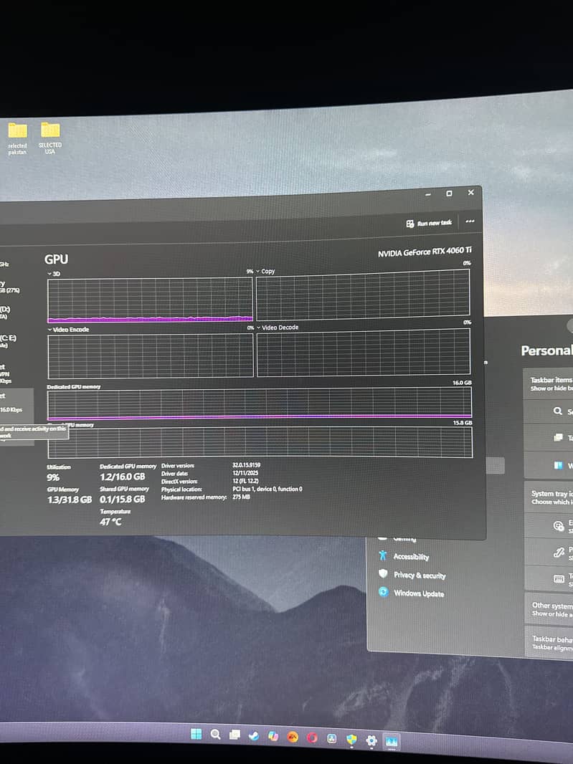Open the Opera browser taskbar icon
The width and height of the screenshot is (573, 764).
click(312, 737)
